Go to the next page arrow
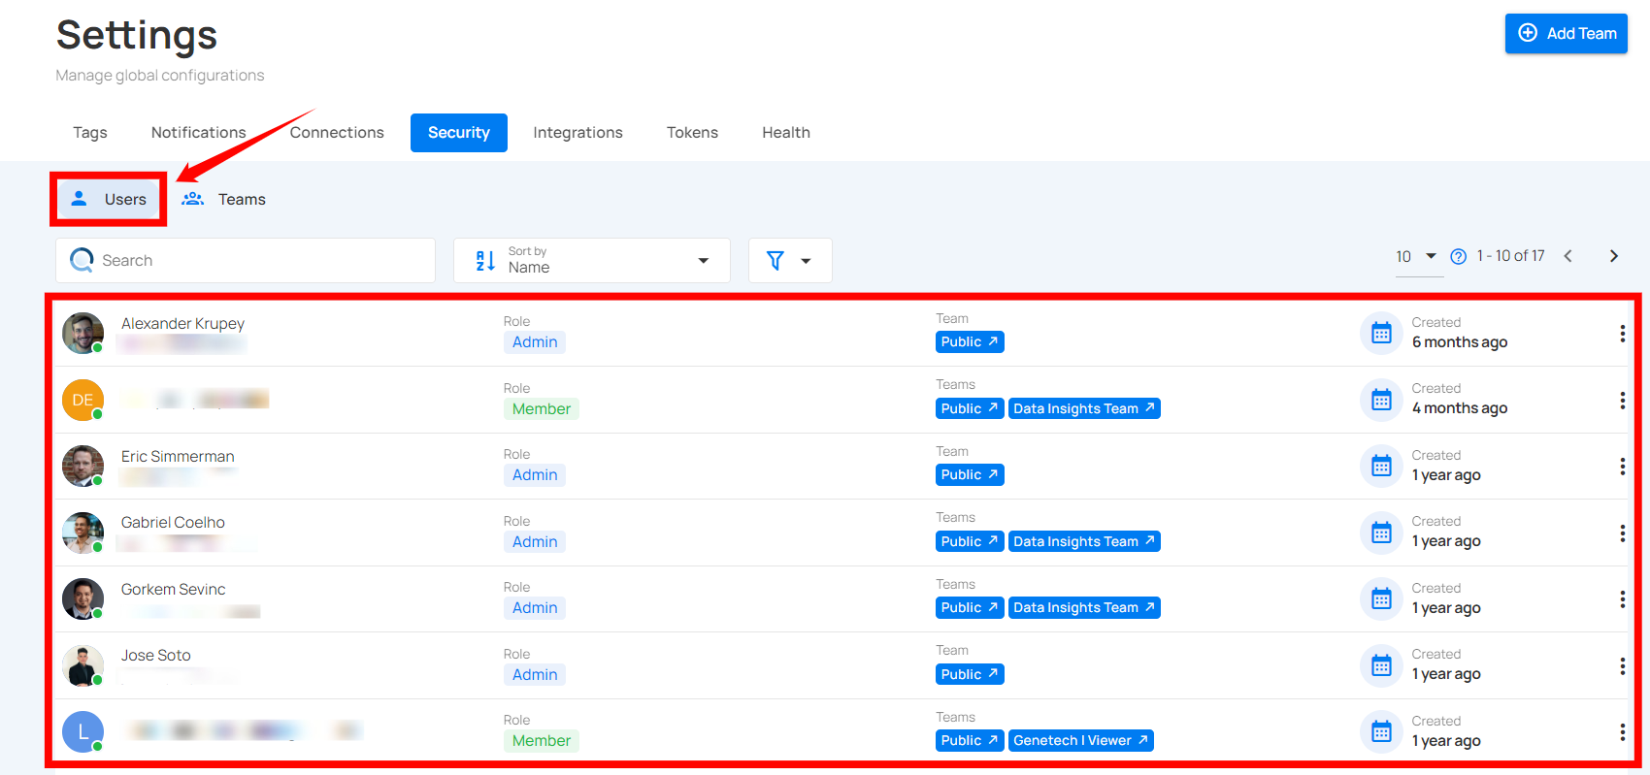Screen dimensions: 1650x775 coord(1614,256)
